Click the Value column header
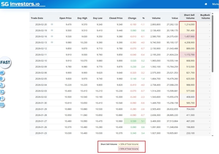Screen dimensions: 219x154 [x=175, y=18]
